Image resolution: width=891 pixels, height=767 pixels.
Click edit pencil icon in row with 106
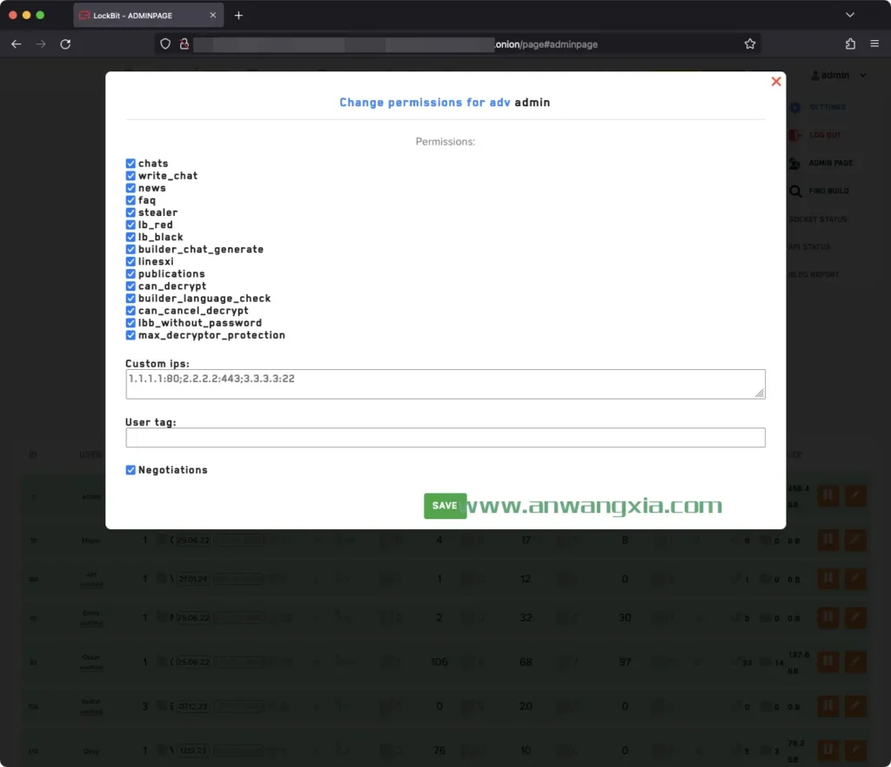coord(855,662)
